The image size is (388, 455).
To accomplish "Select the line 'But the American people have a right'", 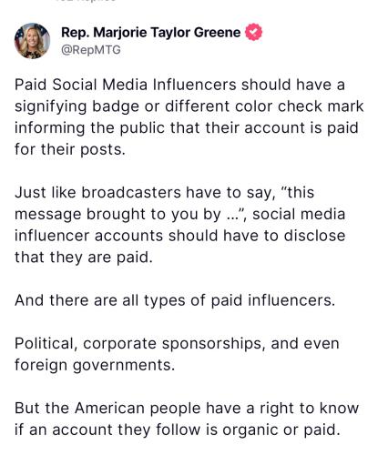I will 187,408.
